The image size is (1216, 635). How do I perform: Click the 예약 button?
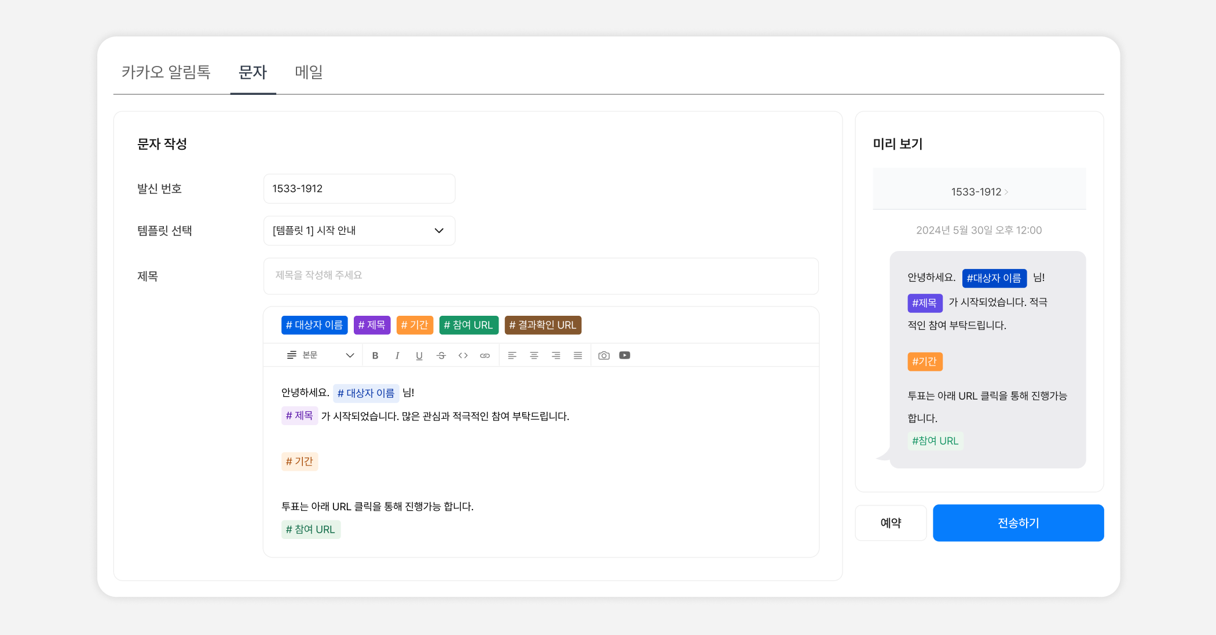(x=891, y=523)
